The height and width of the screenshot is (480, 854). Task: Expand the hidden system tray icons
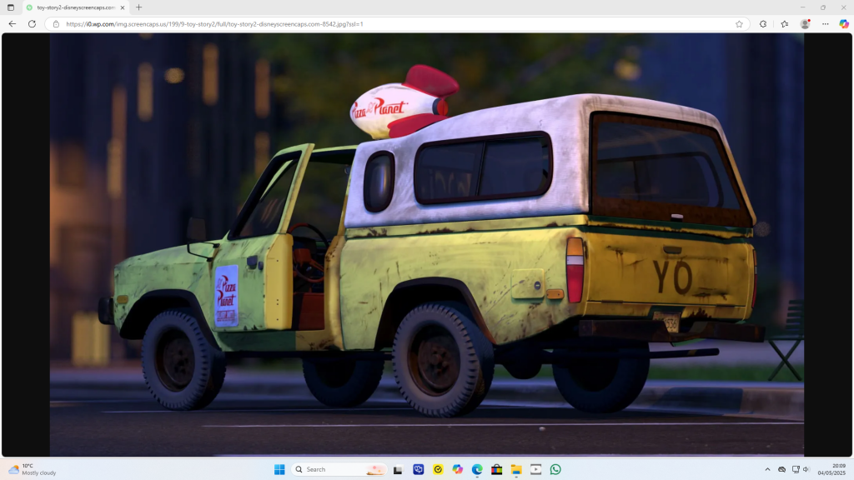point(768,469)
